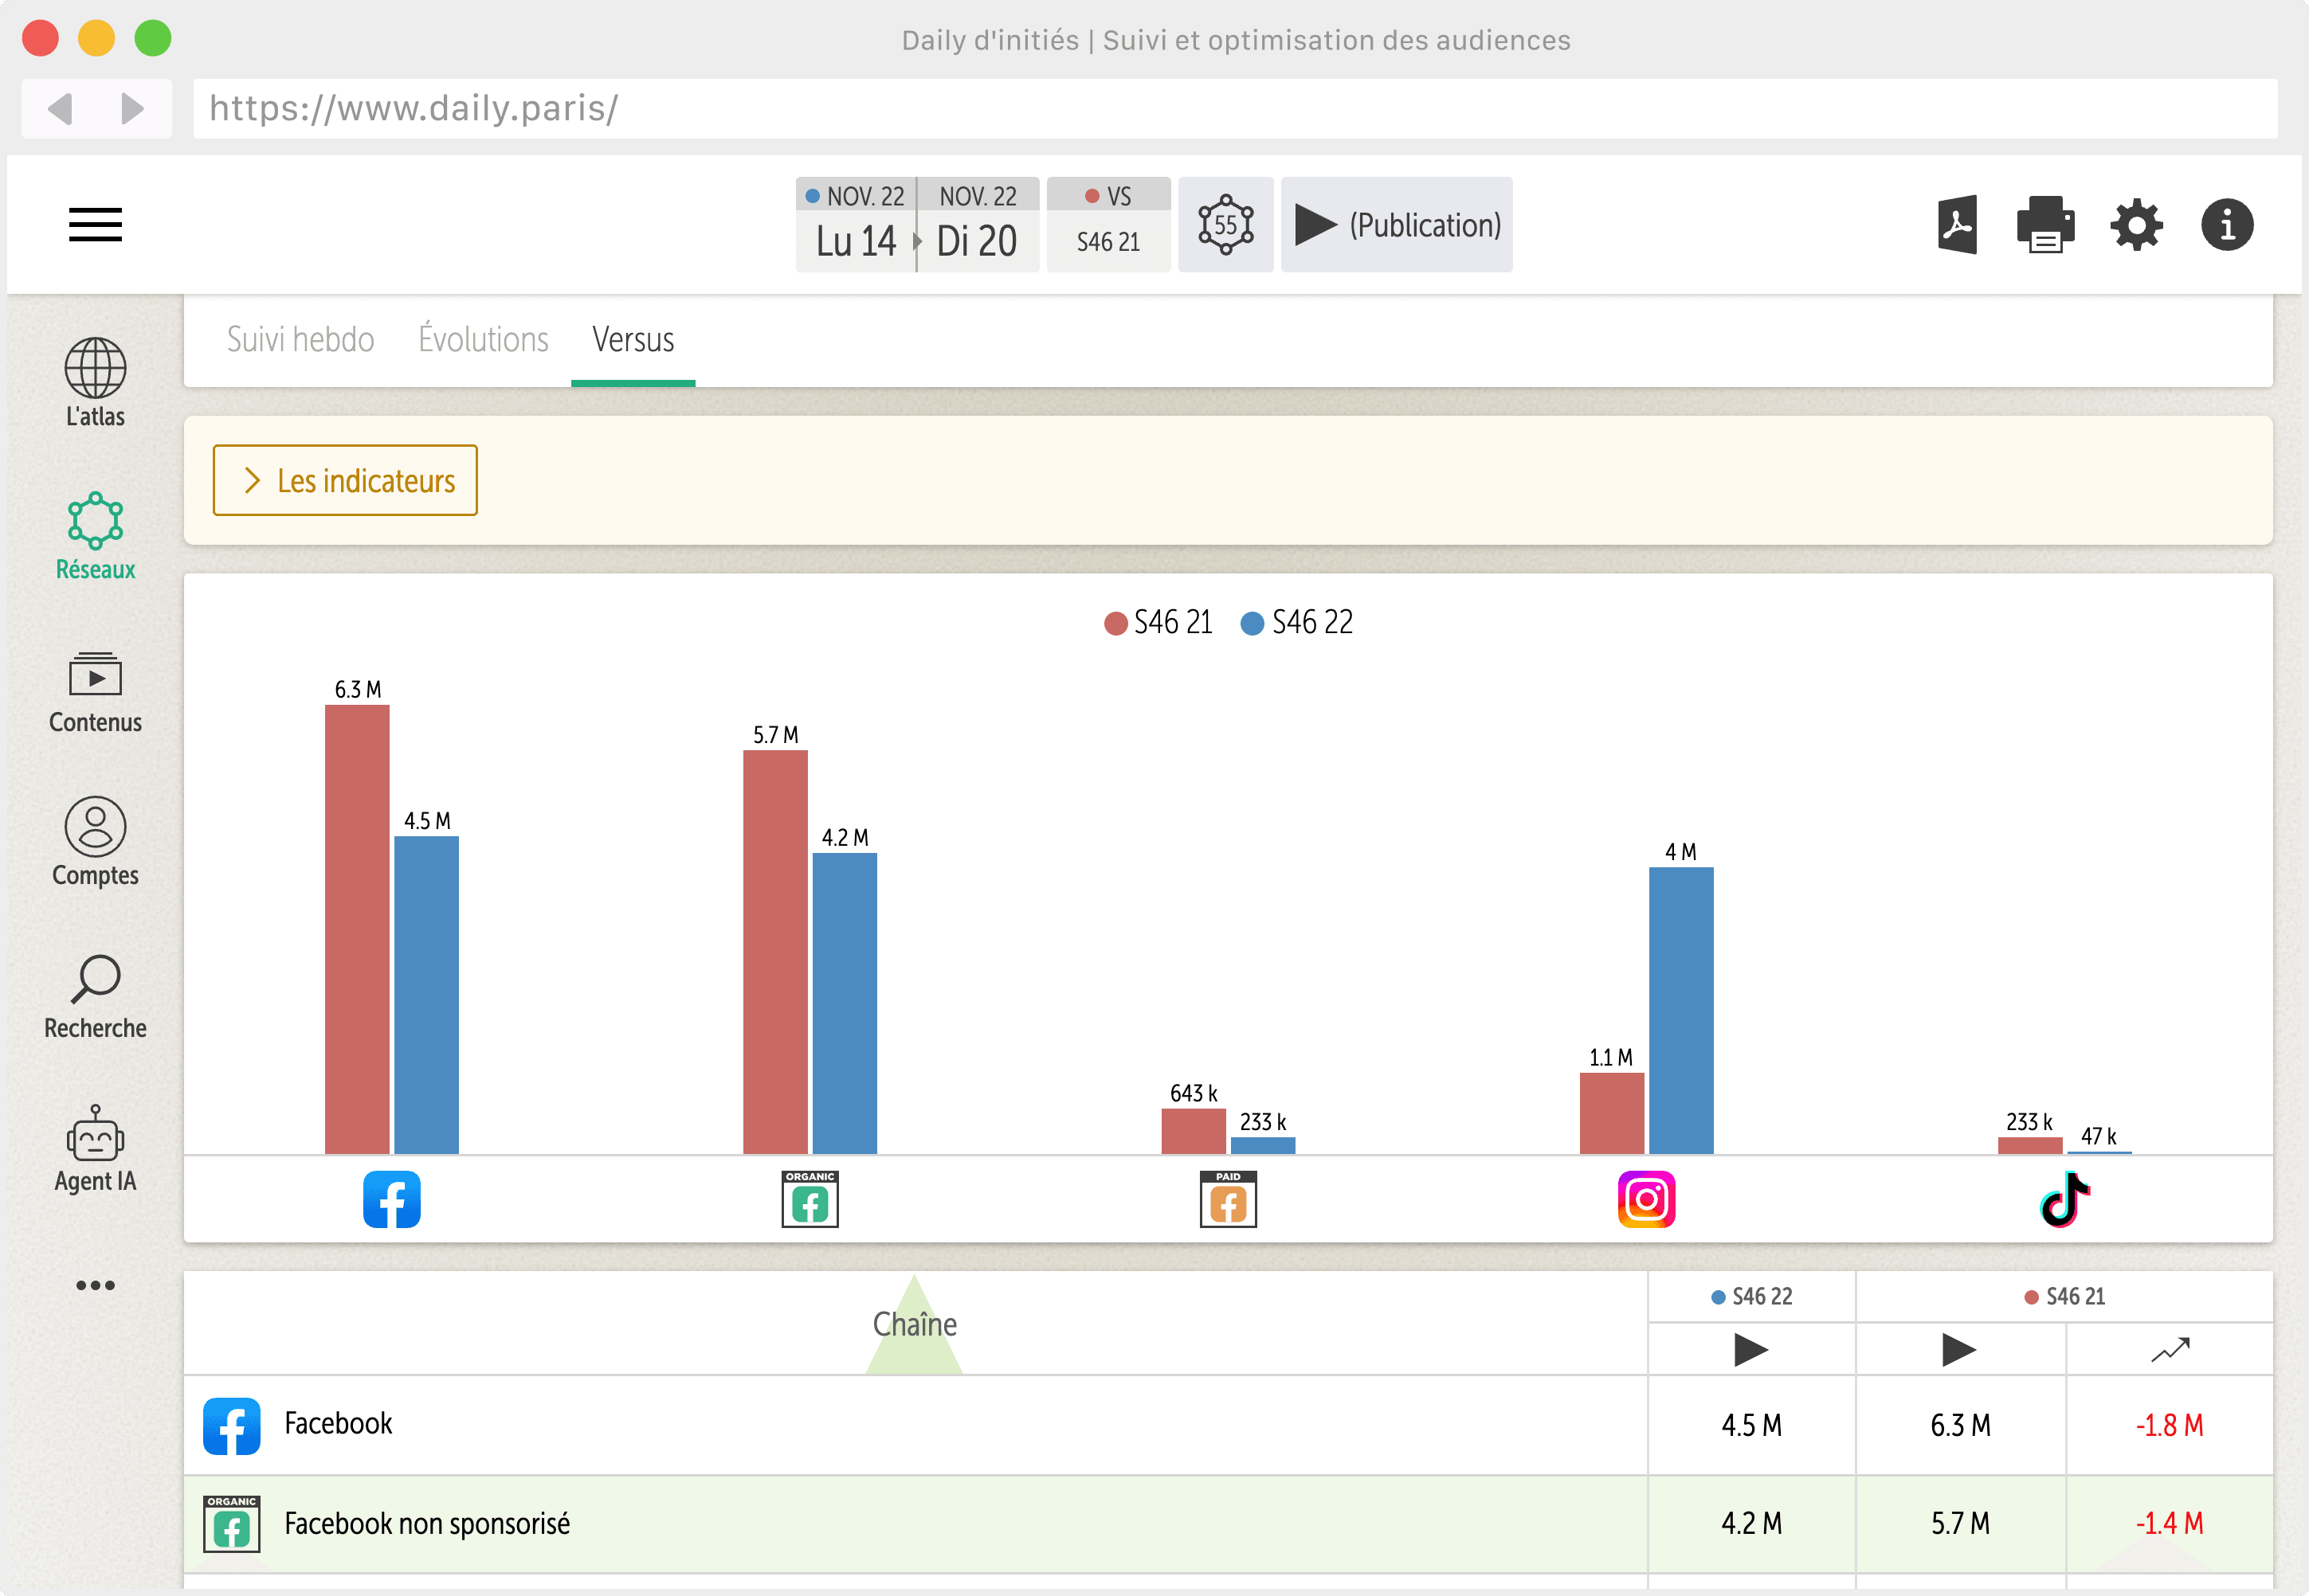Show the info panel
The height and width of the screenshot is (1596, 2309).
pos(2227,225)
